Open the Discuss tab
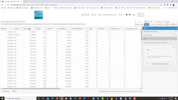 point(164,25)
